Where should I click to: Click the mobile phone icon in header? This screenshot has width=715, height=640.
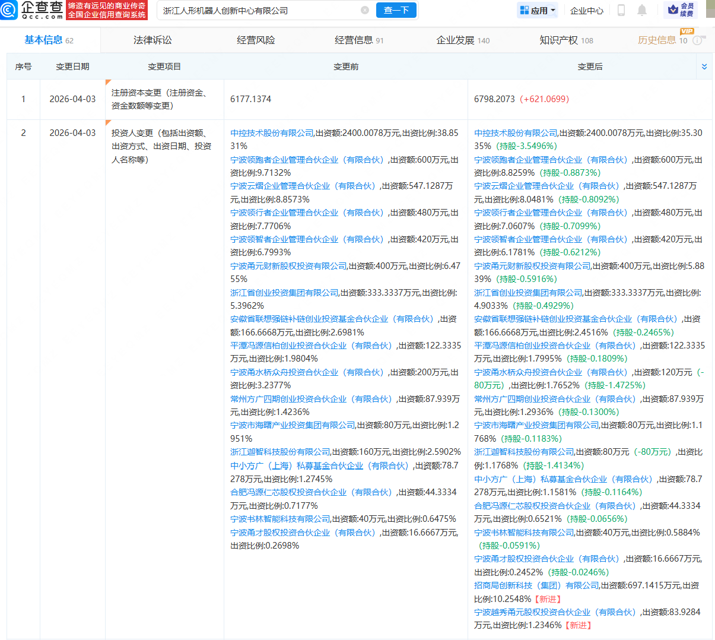click(x=621, y=10)
